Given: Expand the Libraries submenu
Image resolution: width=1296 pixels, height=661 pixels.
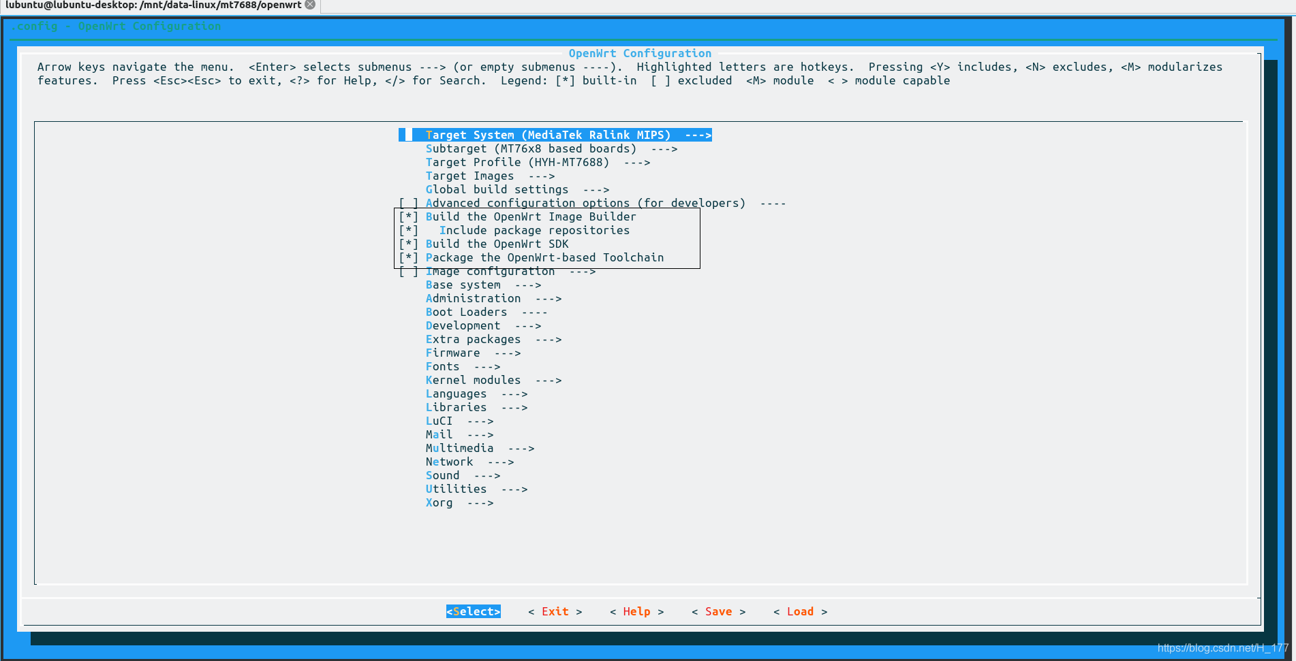Looking at the screenshot, I should pyautogui.click(x=477, y=407).
